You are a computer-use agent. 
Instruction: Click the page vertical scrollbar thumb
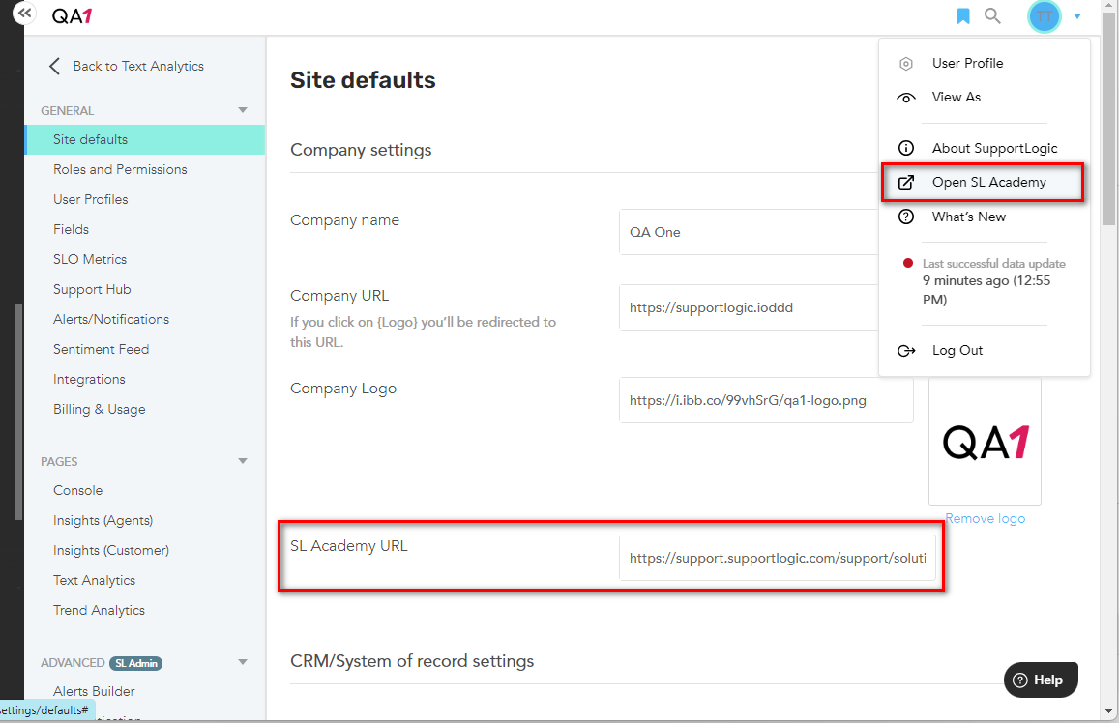click(1108, 119)
